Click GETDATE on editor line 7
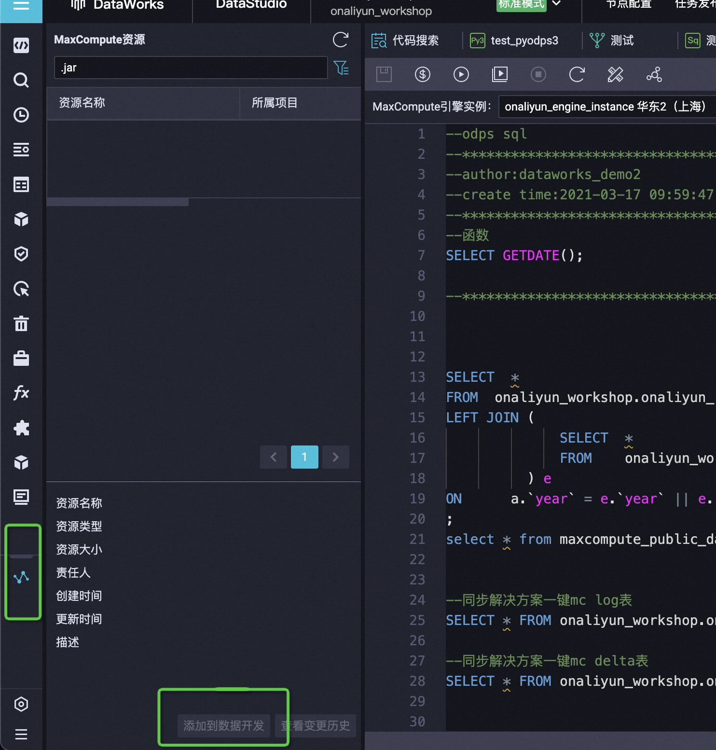This screenshot has height=750, width=716. [531, 255]
